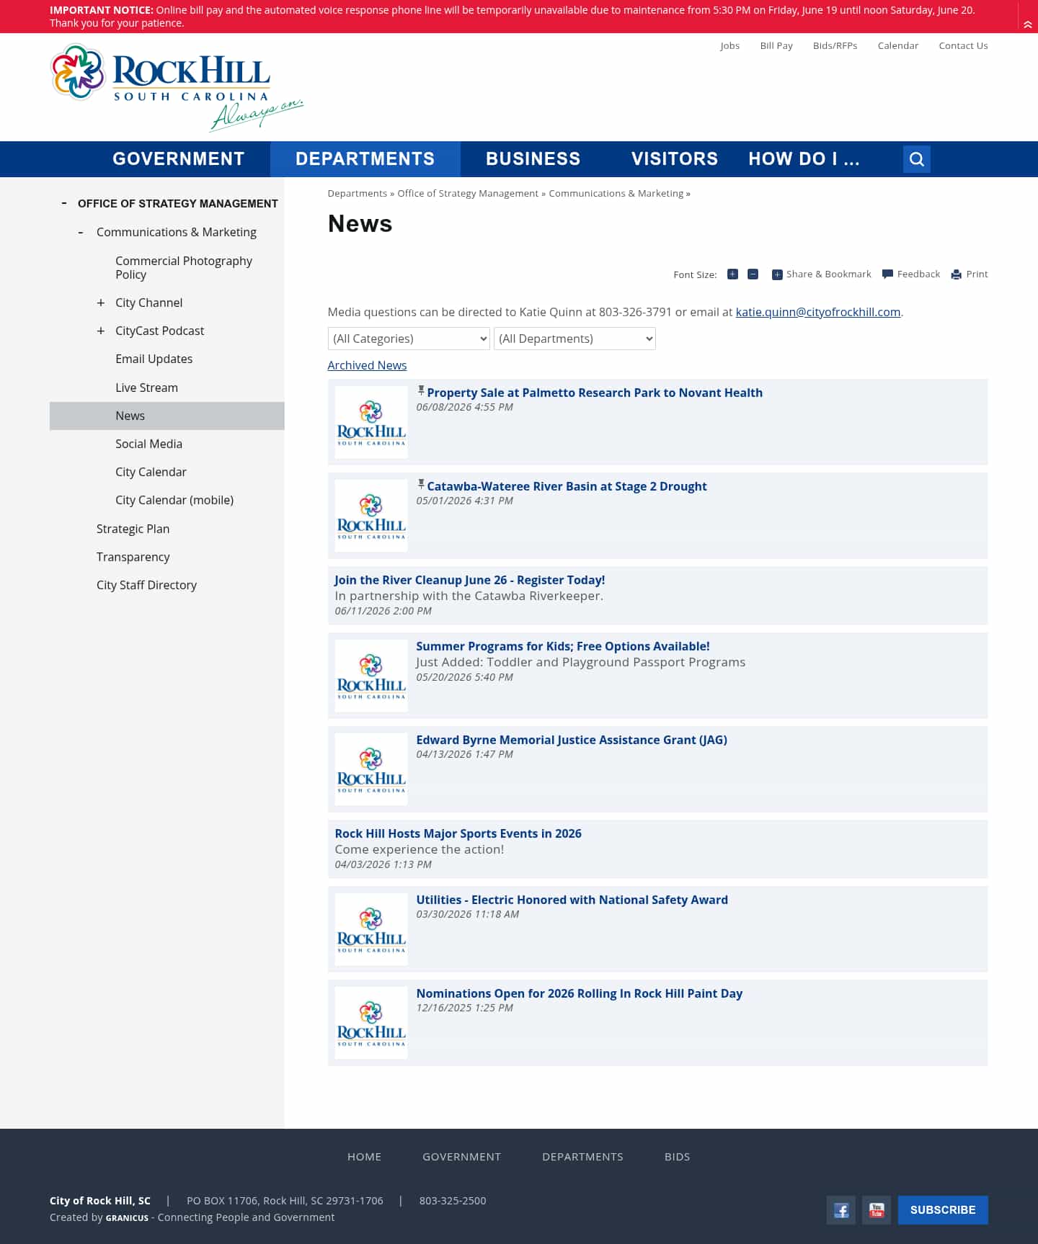Open Utilities Electric National Safety Award article

click(x=572, y=900)
